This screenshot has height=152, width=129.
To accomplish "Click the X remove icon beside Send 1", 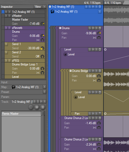I will point(6,44).
